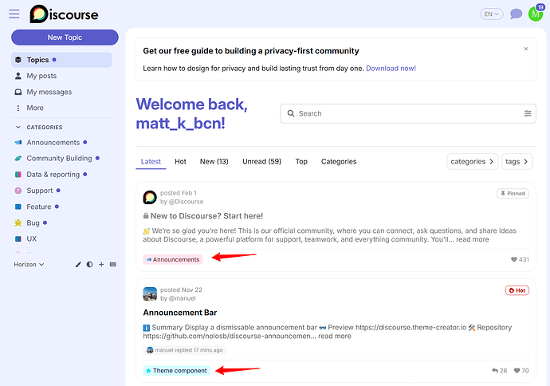This screenshot has height=386, width=550.
Task: Expand the tags filter dropdown
Action: click(517, 161)
